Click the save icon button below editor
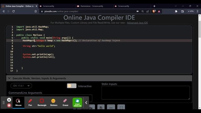The image size is (201, 113). 101,107
